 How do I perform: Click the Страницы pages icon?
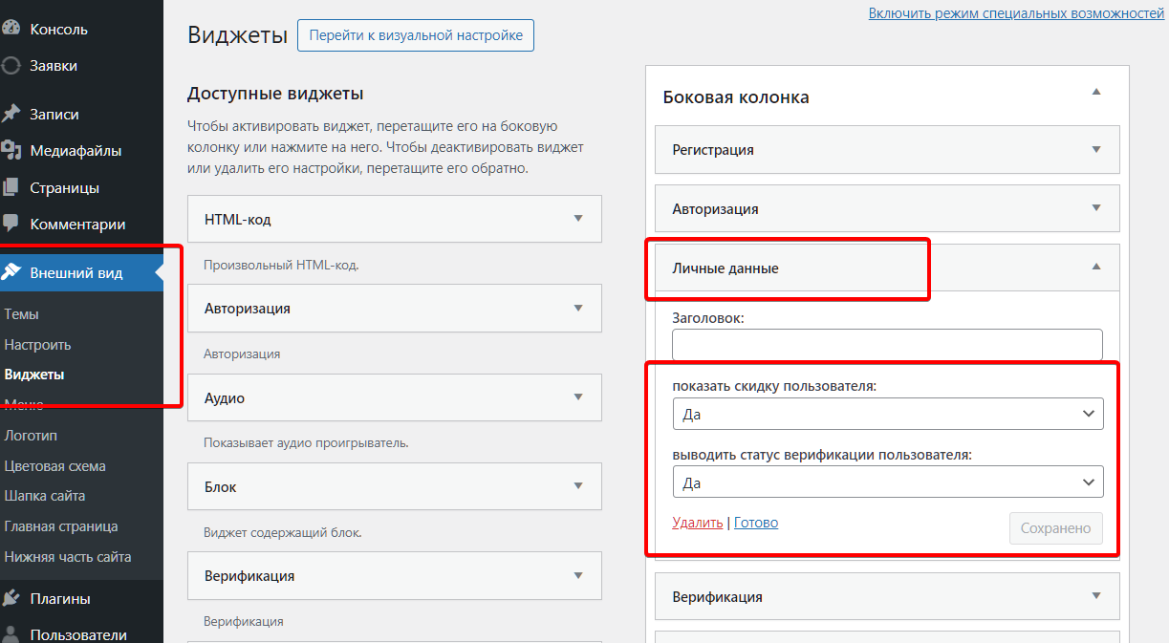[11, 187]
